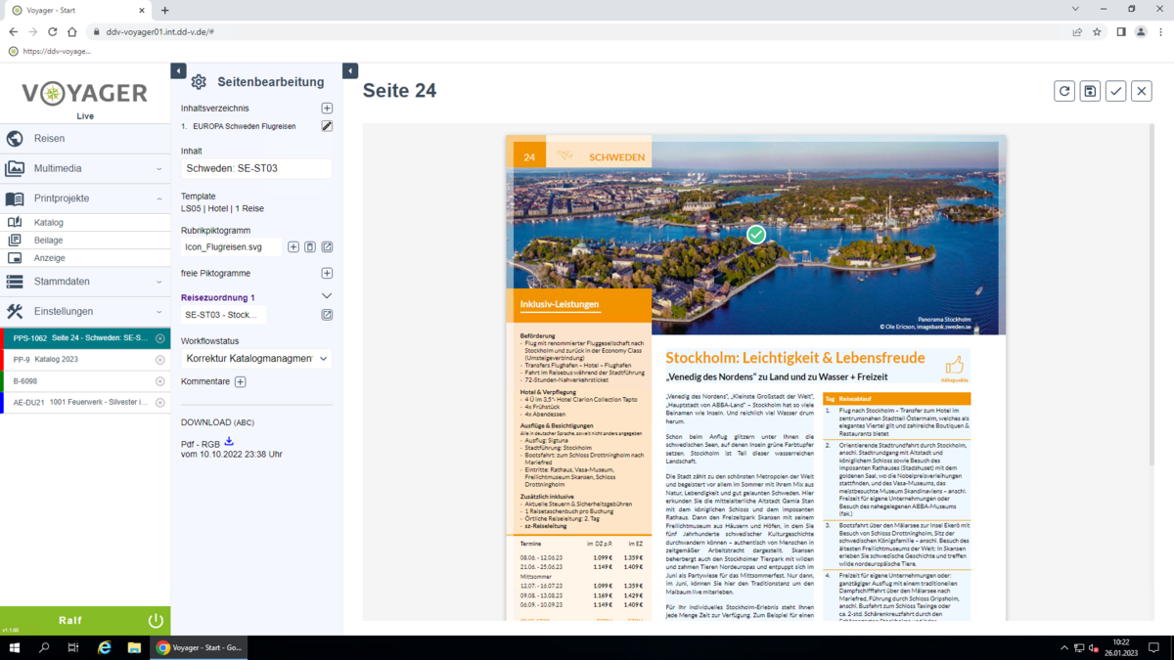Click the Icon_Flugreisen.svg field
Screen dimensions: 1174x660
pos(231,247)
